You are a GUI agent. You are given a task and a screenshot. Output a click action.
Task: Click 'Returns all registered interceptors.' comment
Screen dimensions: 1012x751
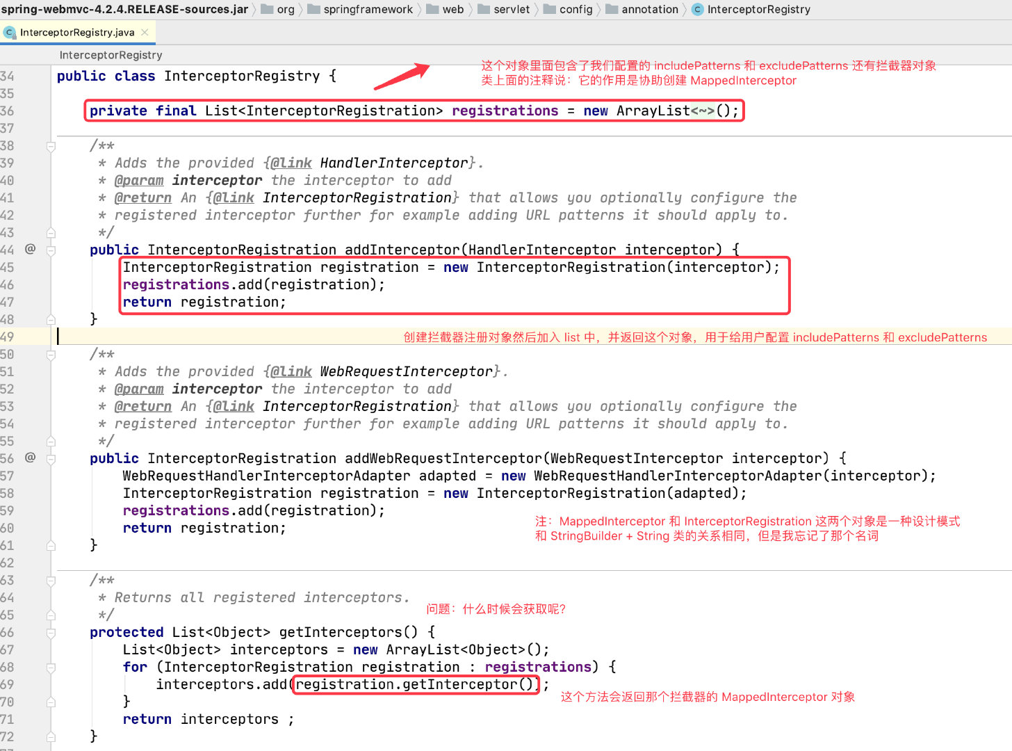(262, 597)
